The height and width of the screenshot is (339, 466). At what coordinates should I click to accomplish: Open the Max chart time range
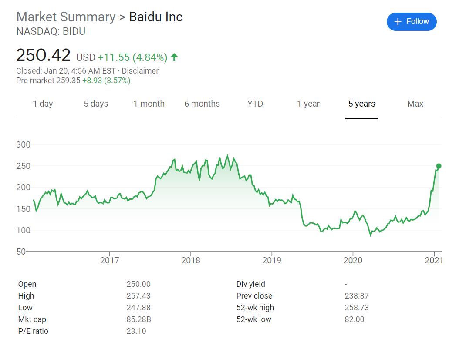point(415,104)
